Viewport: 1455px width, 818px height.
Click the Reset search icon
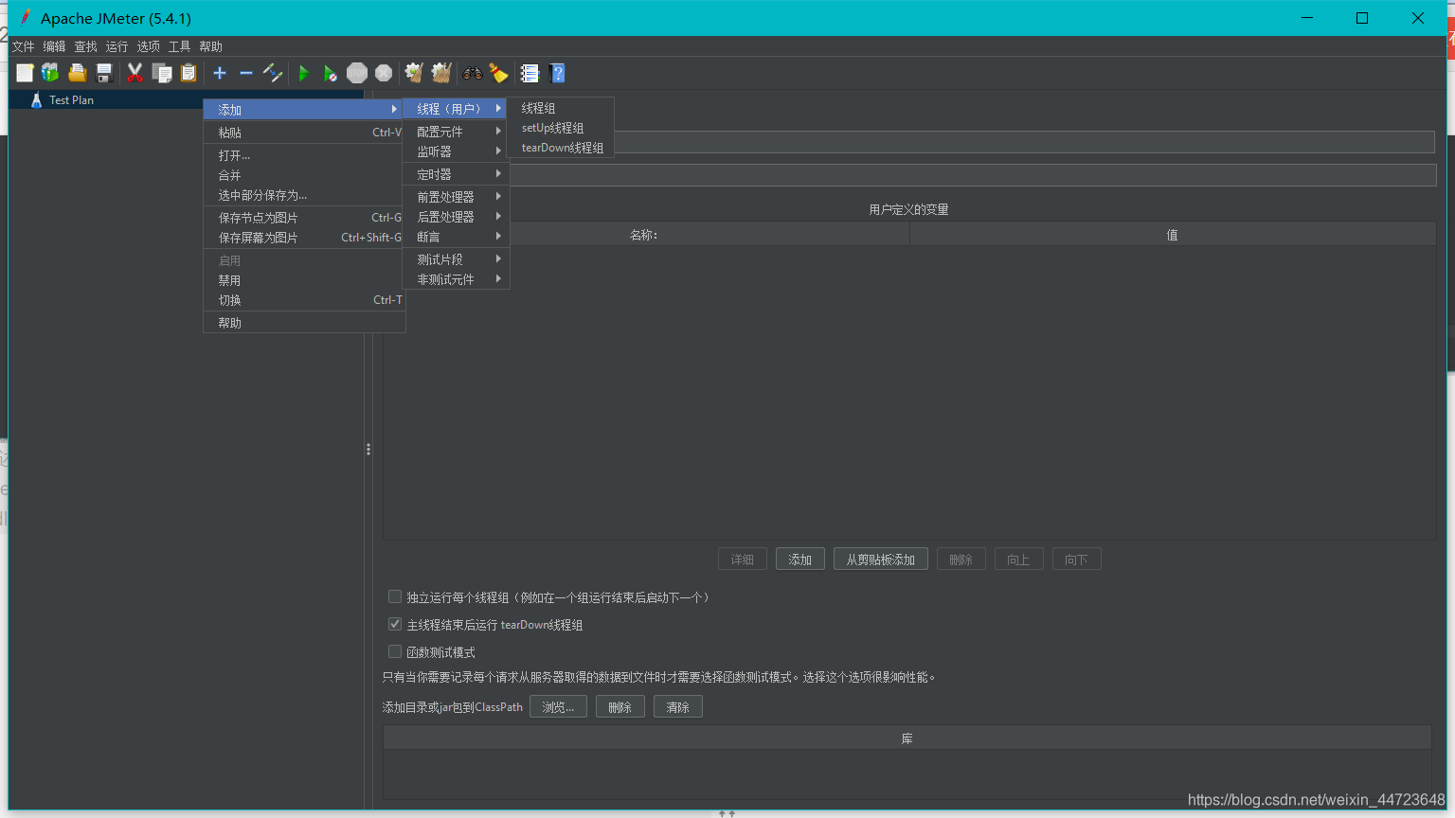click(x=498, y=73)
